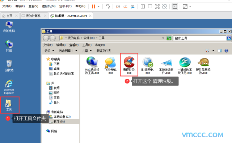Viewport: 232px width, 143px height.
Task: Select the 工具 folder shortcut on desktop
Action: pyautogui.click(x=9, y=105)
